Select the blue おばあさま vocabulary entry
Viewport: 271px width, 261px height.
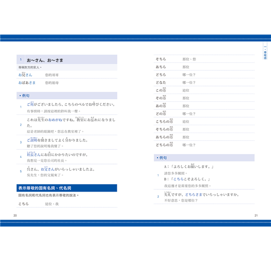pos(27,82)
